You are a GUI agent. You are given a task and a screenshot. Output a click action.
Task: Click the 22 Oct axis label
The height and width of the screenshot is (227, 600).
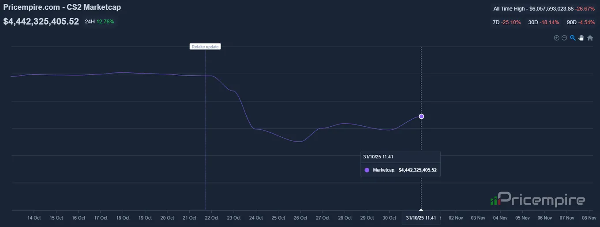tap(212, 218)
